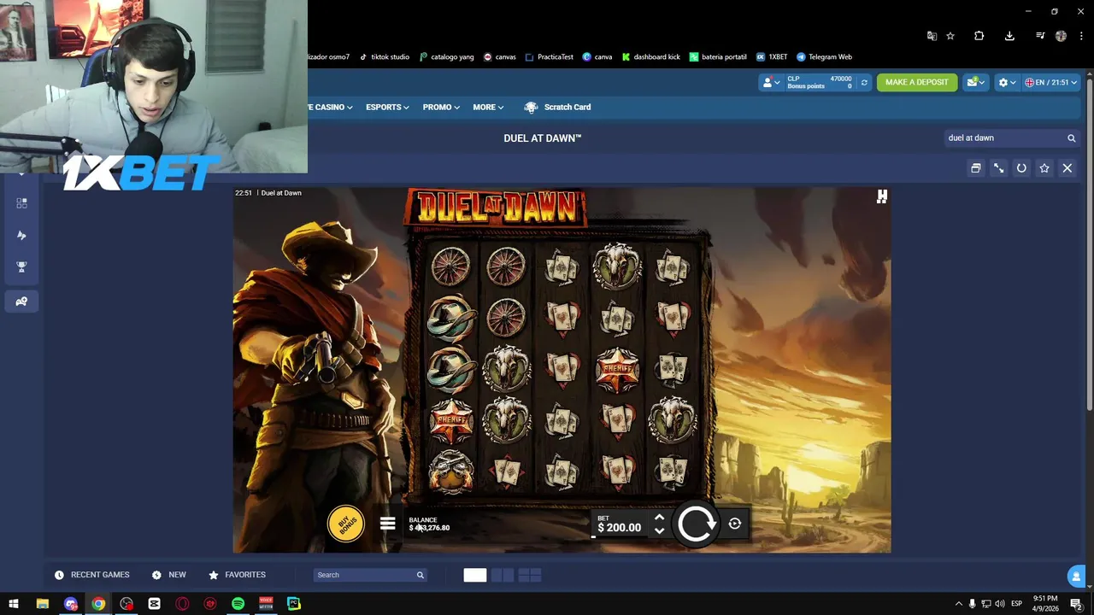Open Windows Start menu
The width and height of the screenshot is (1094, 615).
[x=14, y=604]
